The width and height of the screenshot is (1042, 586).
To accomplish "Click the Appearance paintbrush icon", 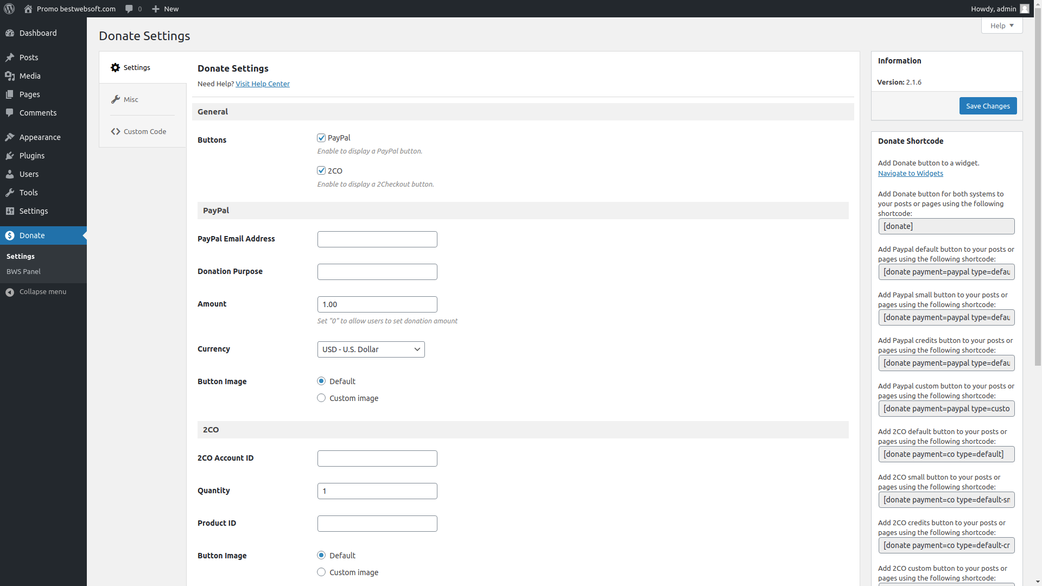I will [x=10, y=137].
